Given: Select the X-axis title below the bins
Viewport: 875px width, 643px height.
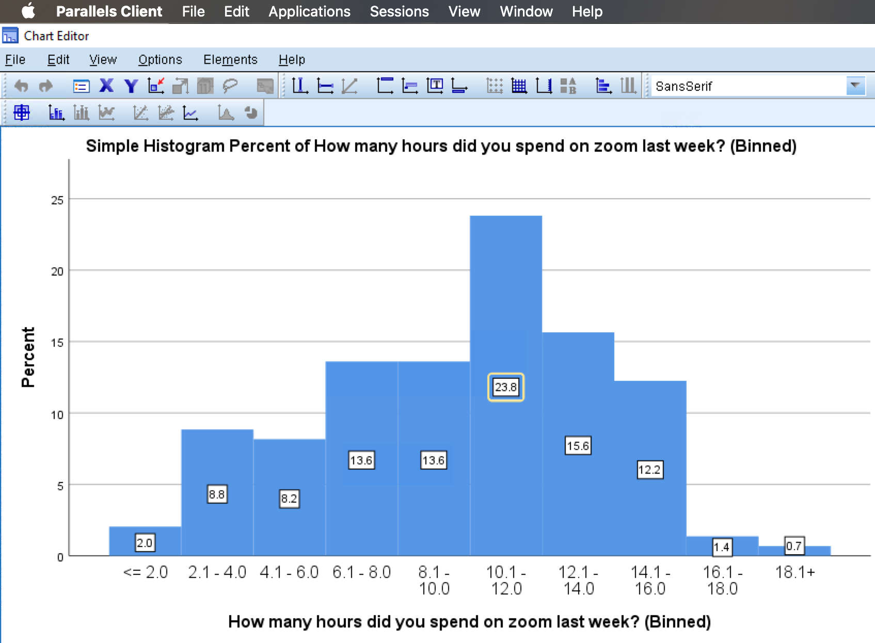Looking at the screenshot, I should tap(470, 622).
